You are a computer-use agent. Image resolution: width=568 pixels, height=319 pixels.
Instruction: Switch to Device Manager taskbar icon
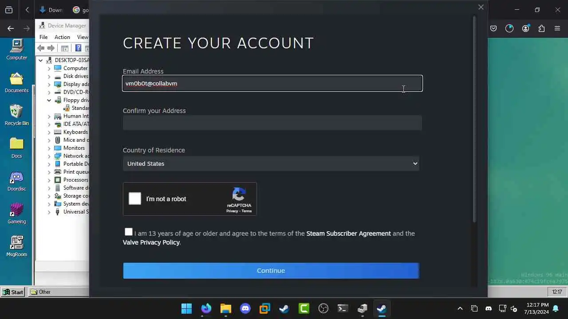(x=362, y=308)
